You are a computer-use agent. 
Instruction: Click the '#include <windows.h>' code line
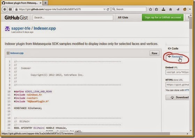pyautogui.click(x=28, y=95)
